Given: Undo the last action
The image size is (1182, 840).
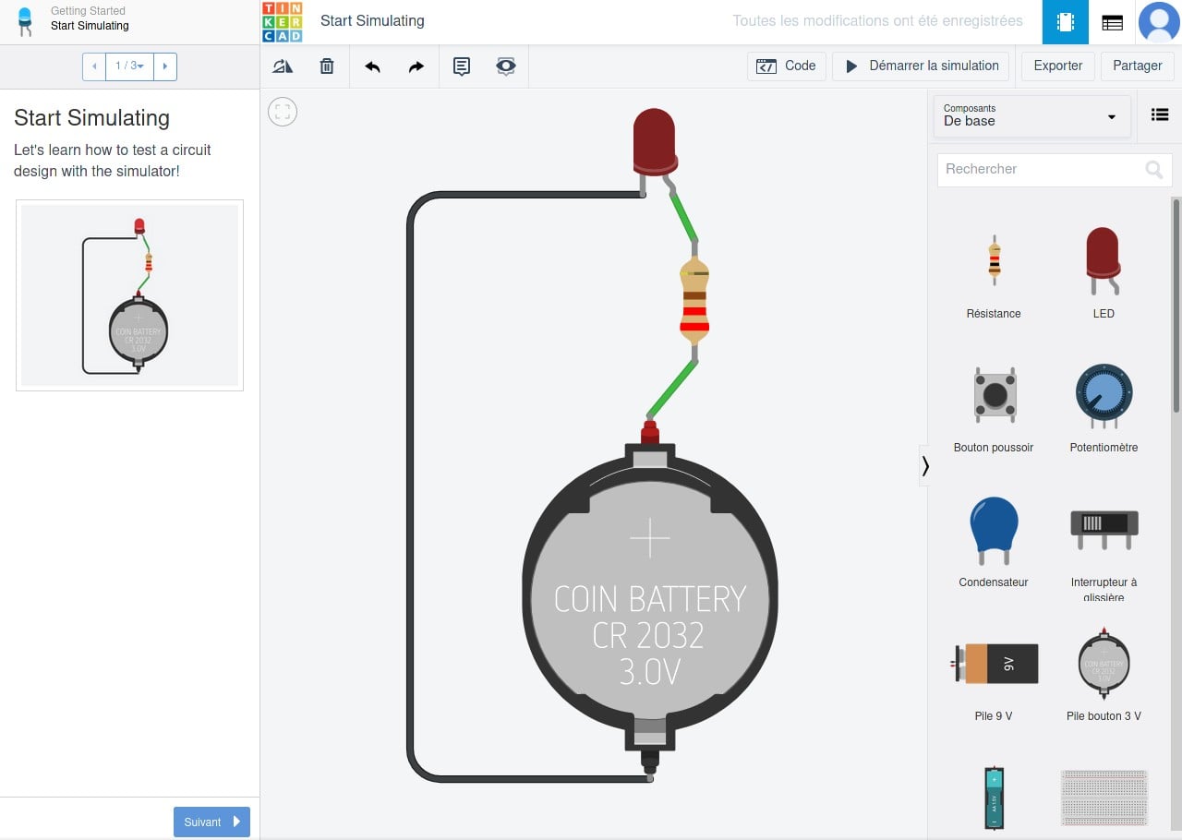Looking at the screenshot, I should coord(372,66).
